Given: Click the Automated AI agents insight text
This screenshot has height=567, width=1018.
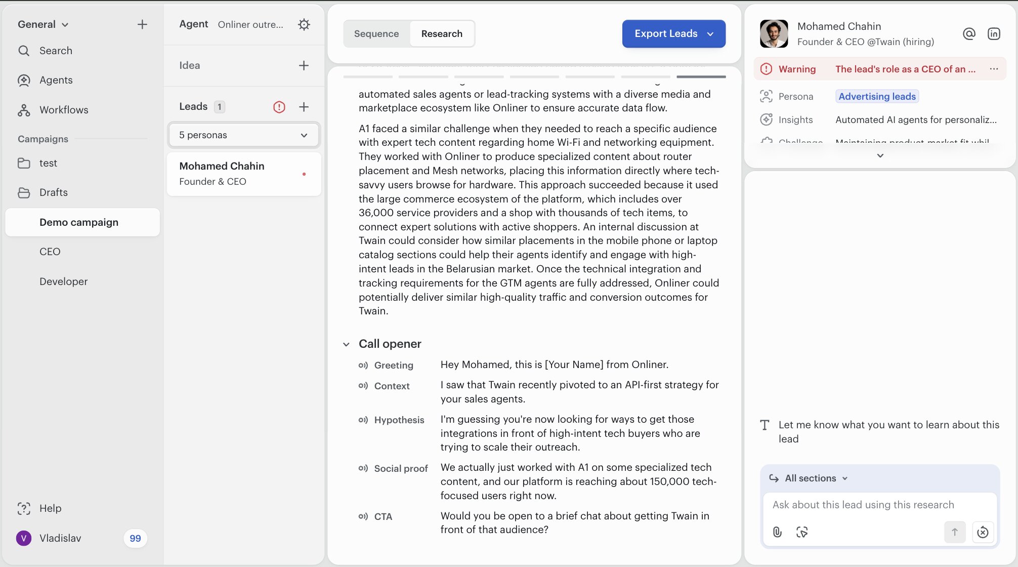Looking at the screenshot, I should pyautogui.click(x=916, y=119).
